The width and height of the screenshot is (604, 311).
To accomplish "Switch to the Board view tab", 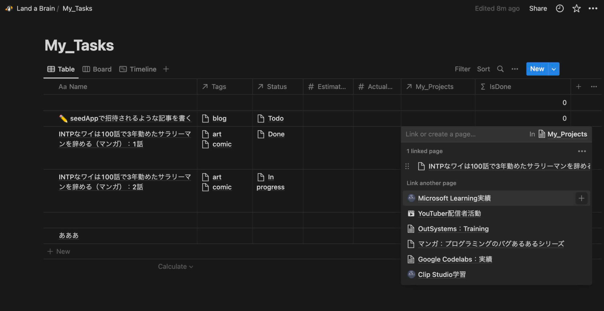I will (97, 69).
